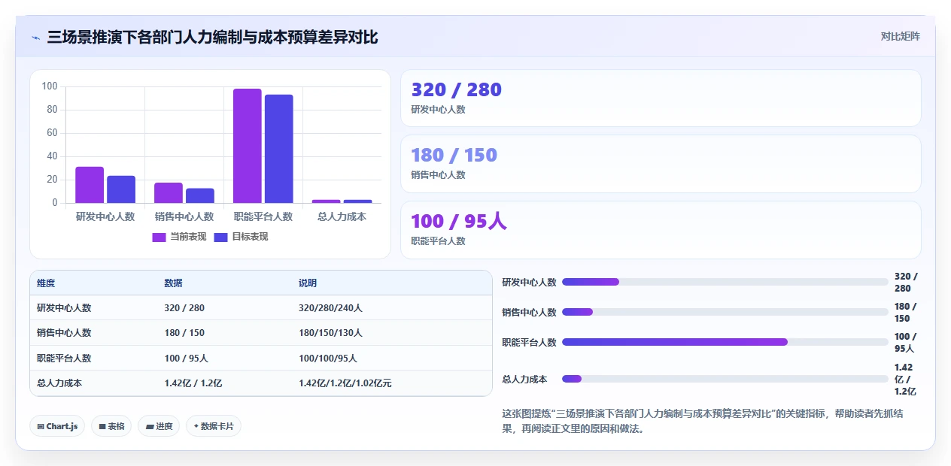Screen dimensions: 951x466
Task: Click the blue 目标表现 bar for 研发中心人数
Action: pyautogui.click(x=121, y=189)
